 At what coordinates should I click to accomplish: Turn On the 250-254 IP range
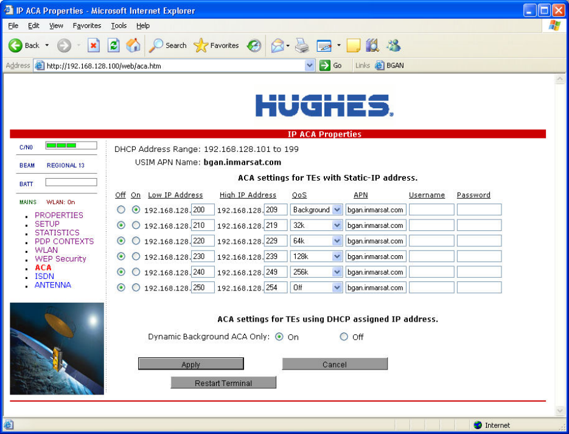pos(136,288)
